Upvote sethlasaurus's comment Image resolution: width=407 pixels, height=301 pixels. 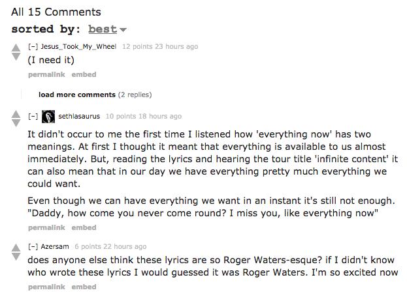click(16, 114)
